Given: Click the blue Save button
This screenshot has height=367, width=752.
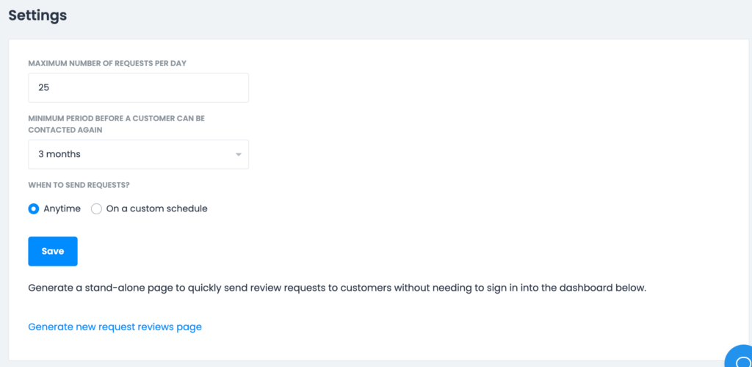Looking at the screenshot, I should 53,251.
